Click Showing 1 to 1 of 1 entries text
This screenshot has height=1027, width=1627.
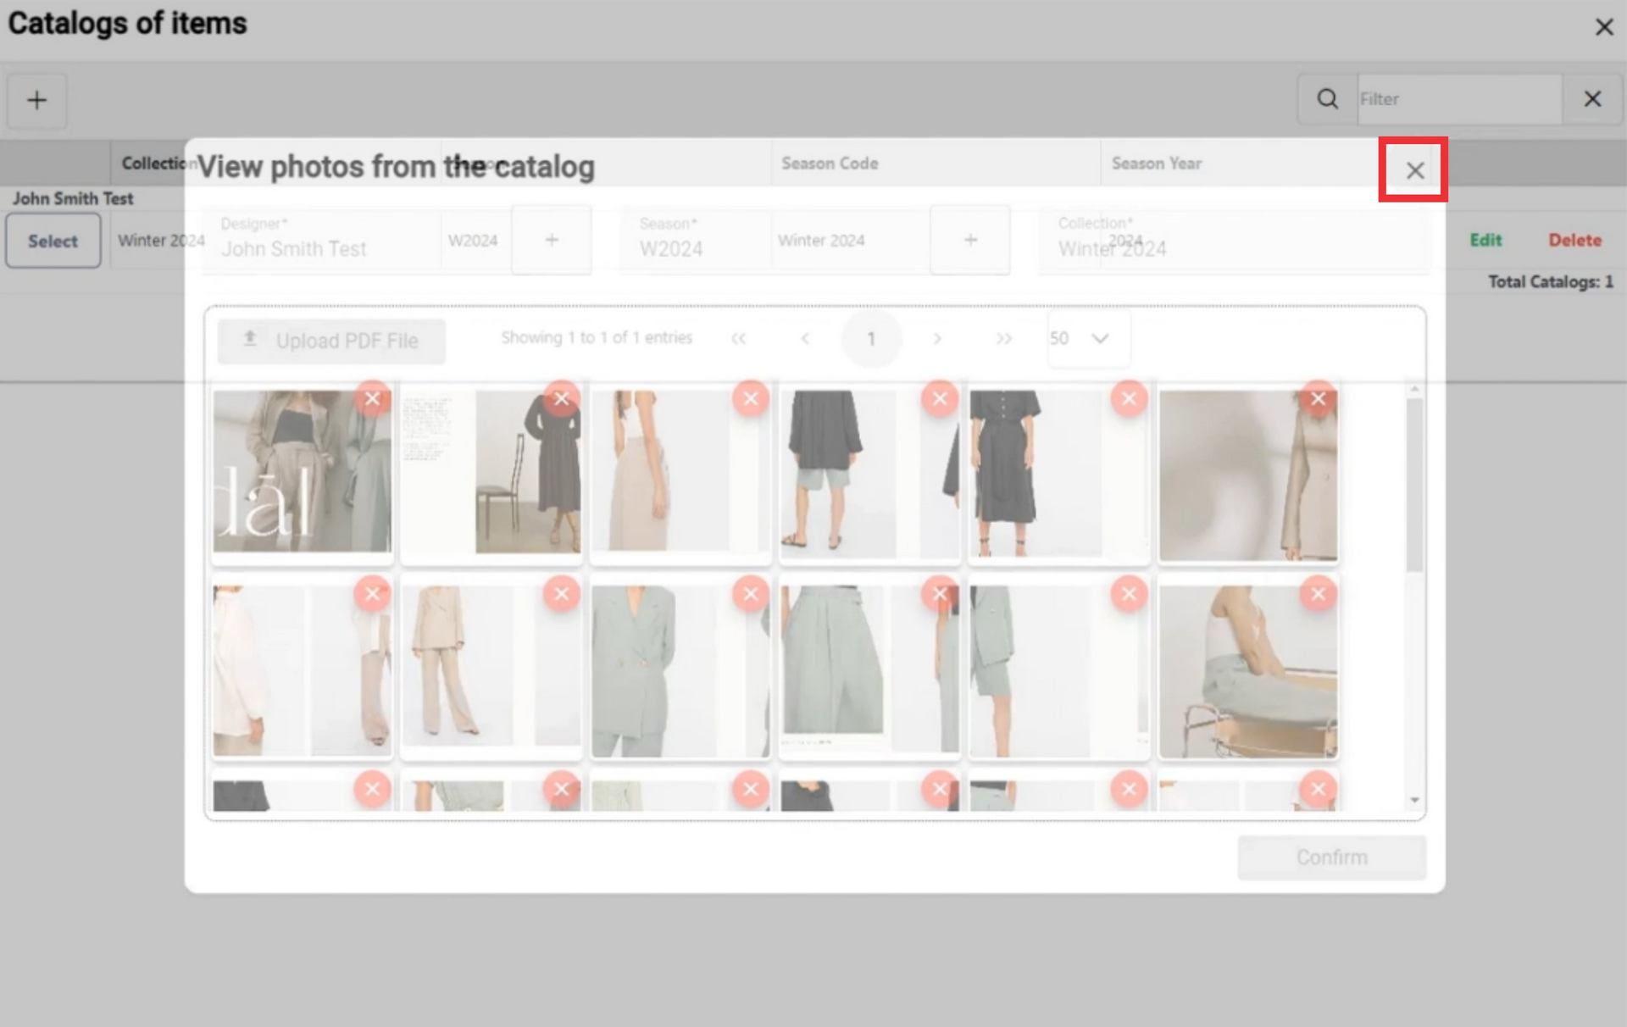597,338
